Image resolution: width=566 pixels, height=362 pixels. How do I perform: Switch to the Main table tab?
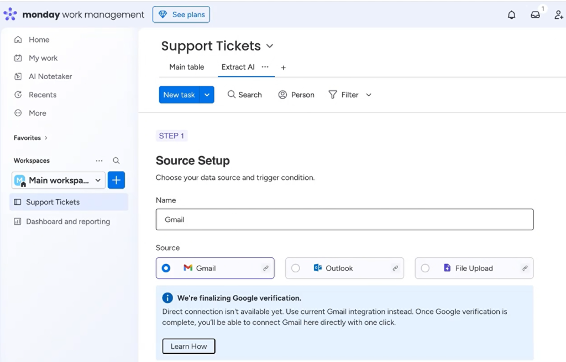click(x=186, y=67)
